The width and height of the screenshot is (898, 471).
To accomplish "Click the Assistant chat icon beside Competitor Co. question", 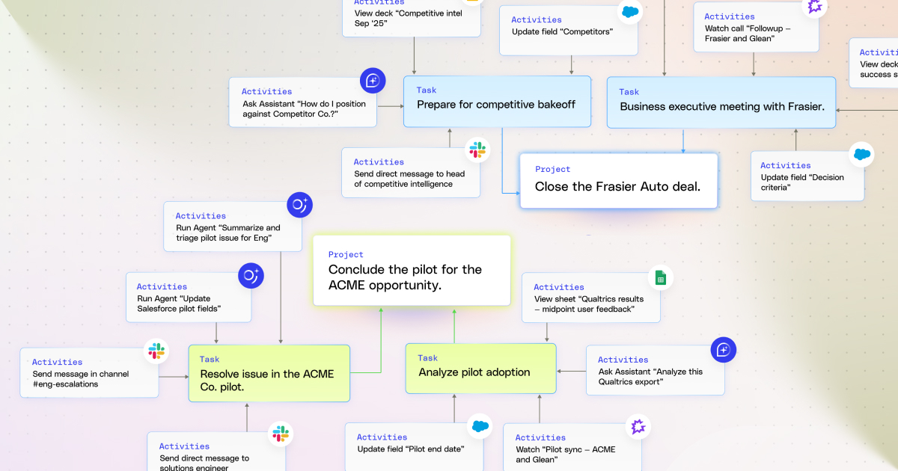I will [373, 80].
